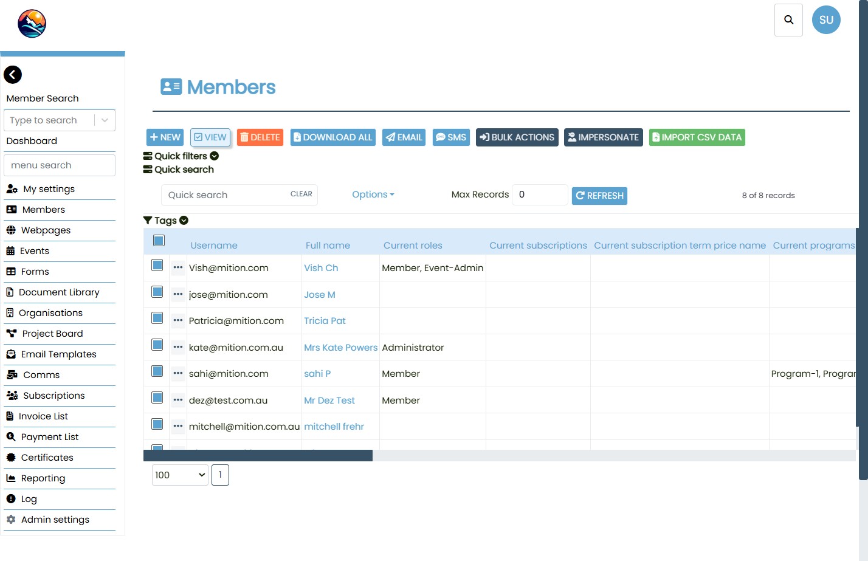The height and width of the screenshot is (561, 868).
Task: Open the SU user avatar menu
Action: click(826, 20)
